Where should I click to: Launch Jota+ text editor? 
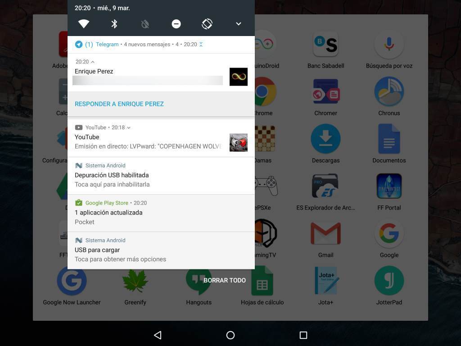pyautogui.click(x=326, y=286)
